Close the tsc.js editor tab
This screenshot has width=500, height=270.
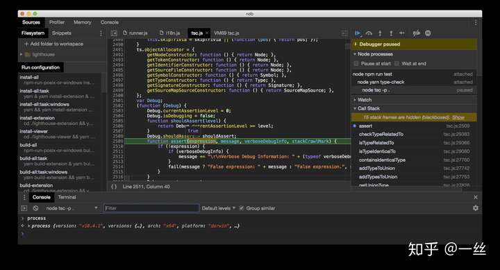coord(207,33)
